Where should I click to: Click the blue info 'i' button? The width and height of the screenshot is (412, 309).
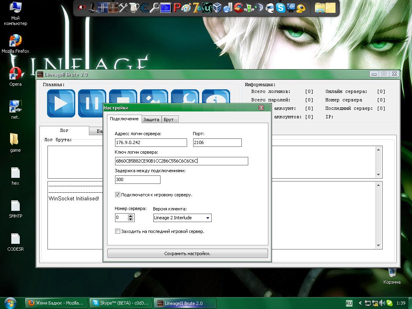pyautogui.click(x=216, y=96)
